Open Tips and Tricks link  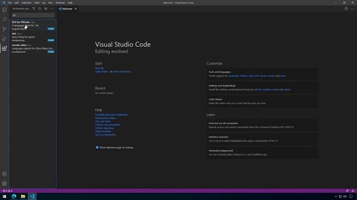(x=103, y=121)
